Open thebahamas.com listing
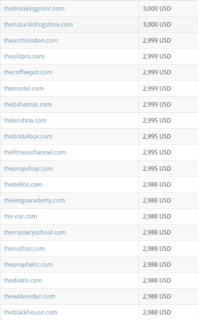The height and width of the screenshot is (320, 198). coord(28,105)
